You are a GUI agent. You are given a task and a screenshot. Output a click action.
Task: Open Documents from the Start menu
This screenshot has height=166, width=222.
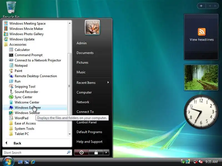tap(85, 53)
